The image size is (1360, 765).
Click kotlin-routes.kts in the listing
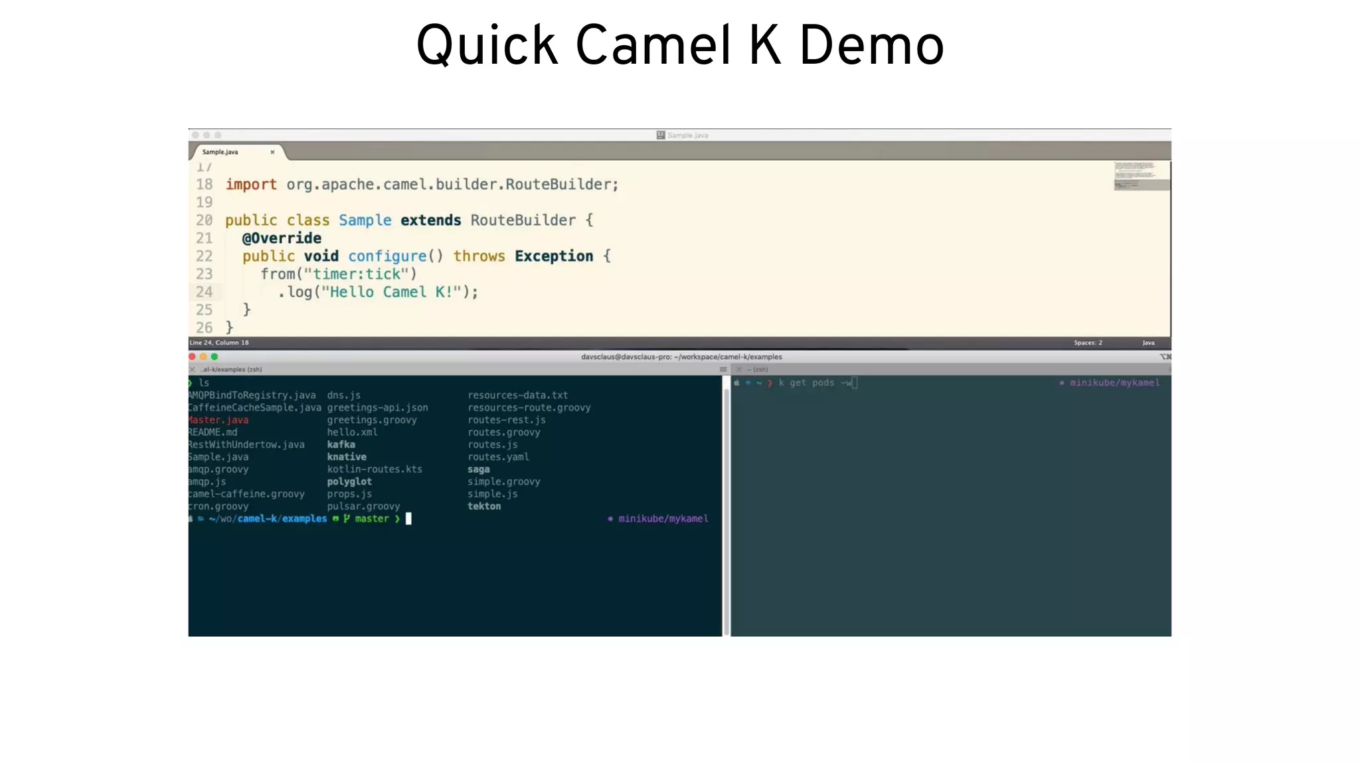coord(375,469)
